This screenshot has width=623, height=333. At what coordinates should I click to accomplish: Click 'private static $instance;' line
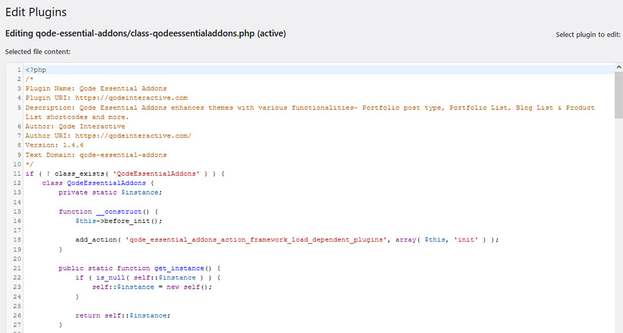(110, 192)
